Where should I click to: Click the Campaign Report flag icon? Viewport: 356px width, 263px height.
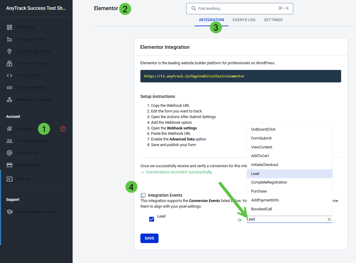coord(9,39)
